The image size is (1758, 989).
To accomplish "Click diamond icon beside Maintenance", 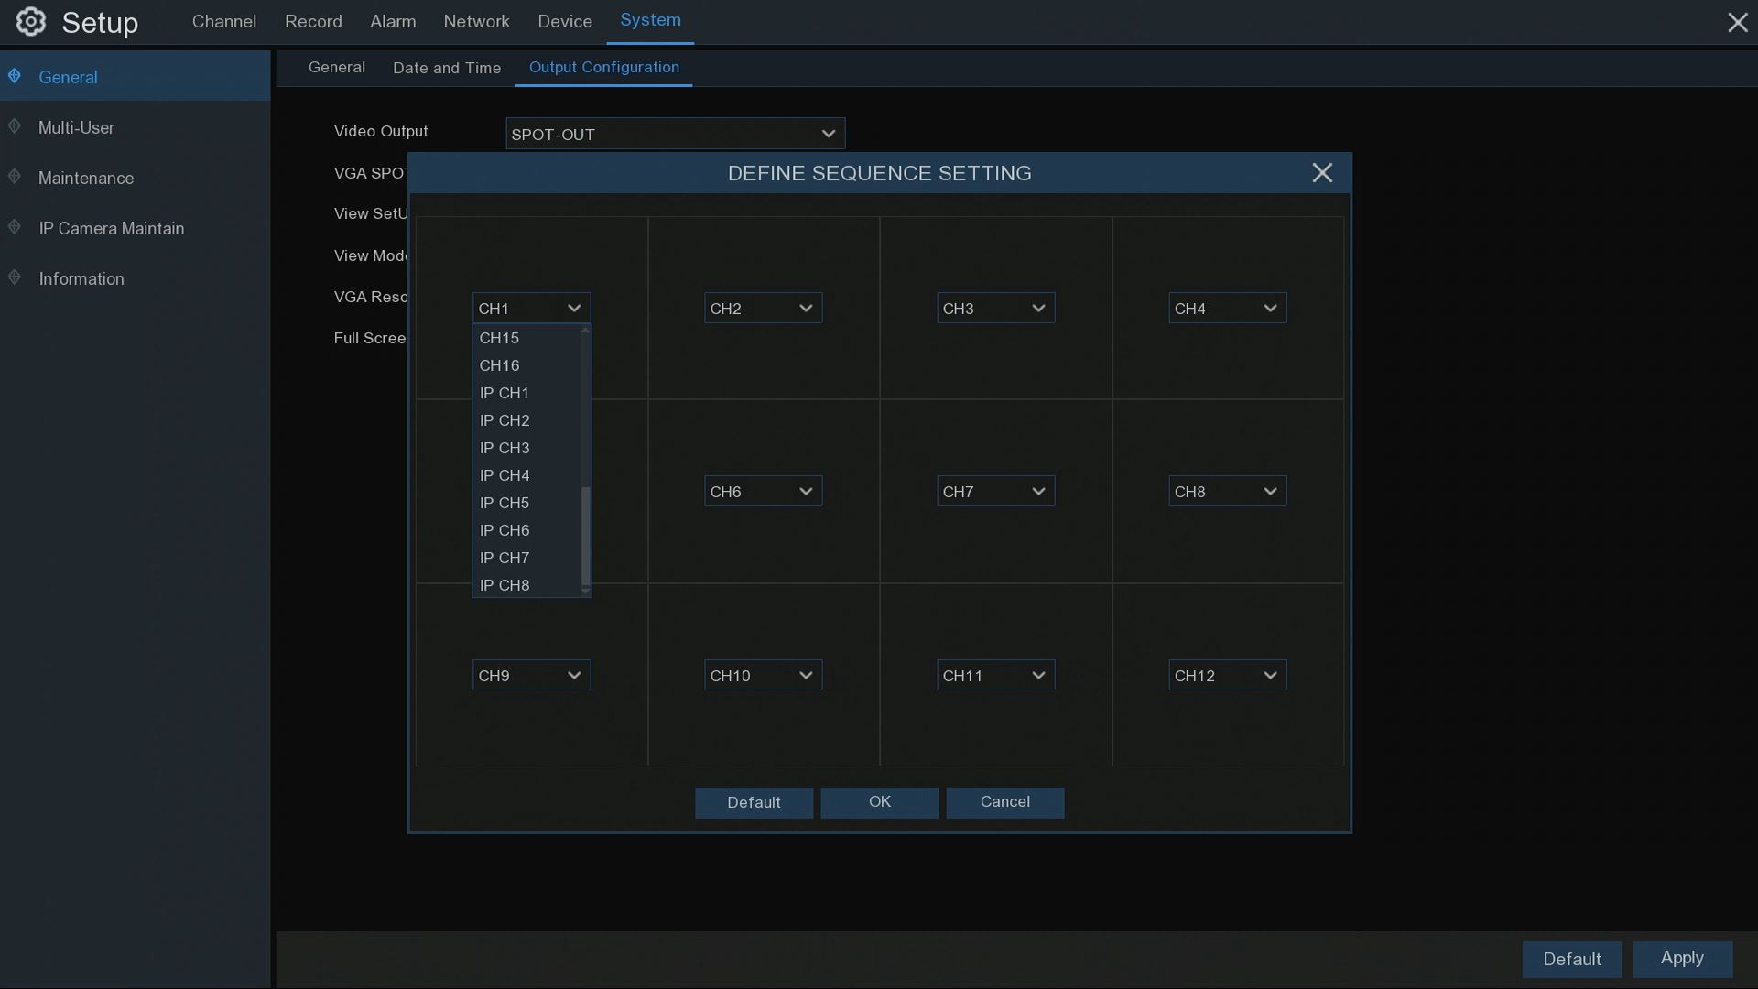I will tap(15, 177).
